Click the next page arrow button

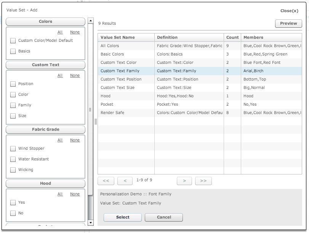pos(184,181)
